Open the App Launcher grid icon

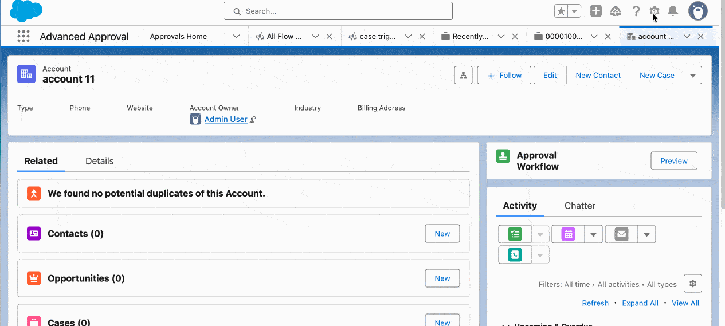(23, 36)
